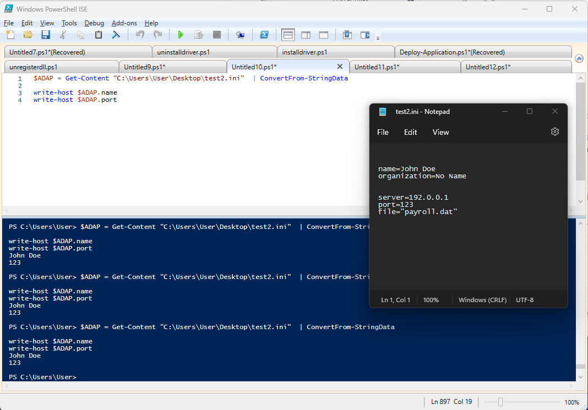The image size is (588, 410).
Task: Show the command window icon in the toolbar
Action: click(x=347, y=35)
